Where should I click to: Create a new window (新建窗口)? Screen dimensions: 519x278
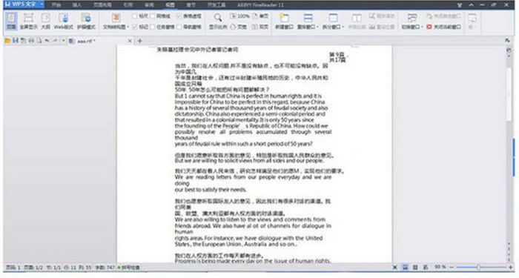[x=284, y=21]
